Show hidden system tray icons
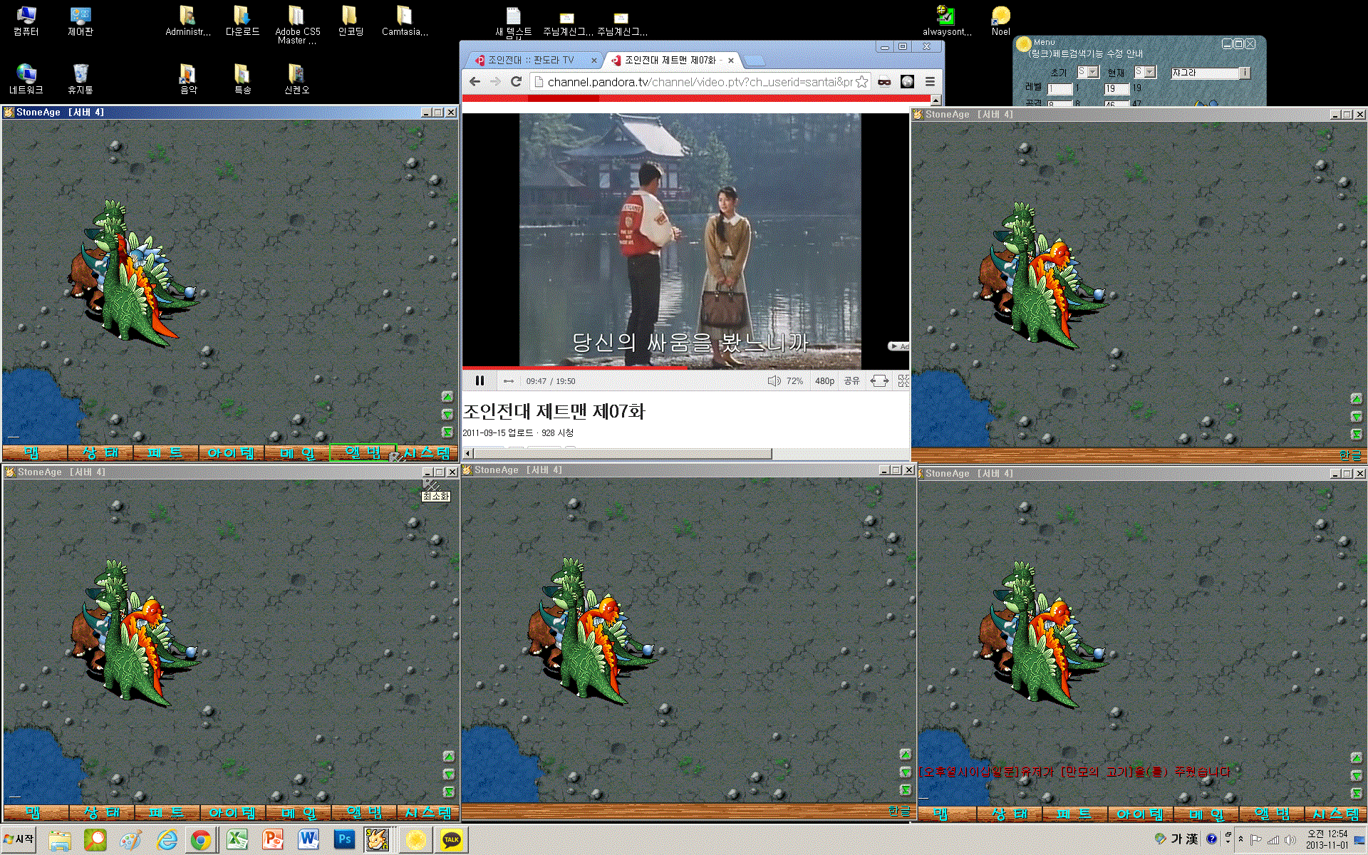The height and width of the screenshot is (855, 1368). point(1240,839)
